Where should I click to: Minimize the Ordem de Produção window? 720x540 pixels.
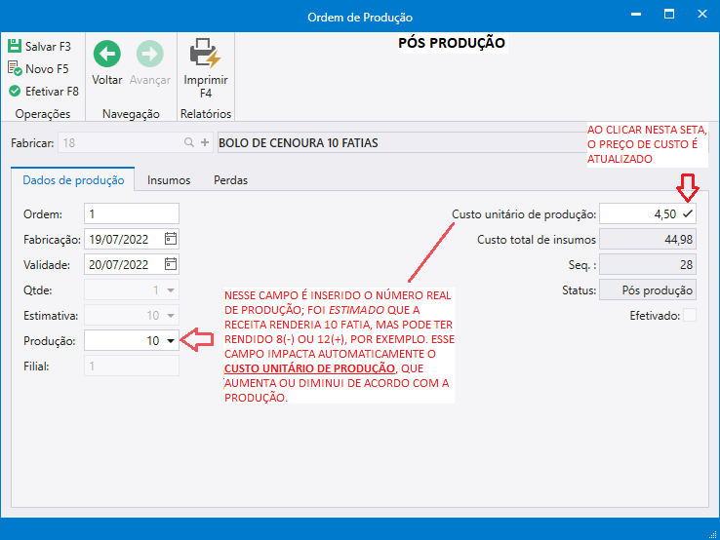[636, 15]
